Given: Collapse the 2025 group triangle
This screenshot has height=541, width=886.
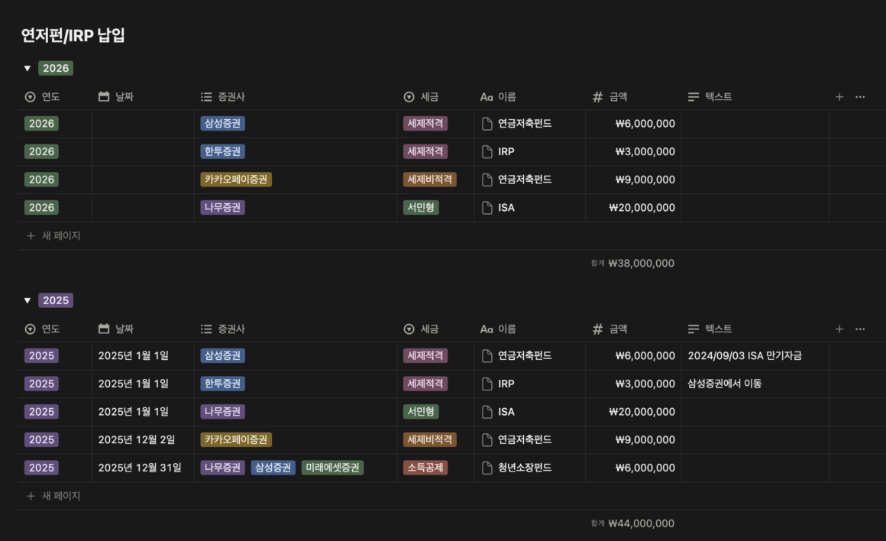Looking at the screenshot, I should (x=27, y=300).
